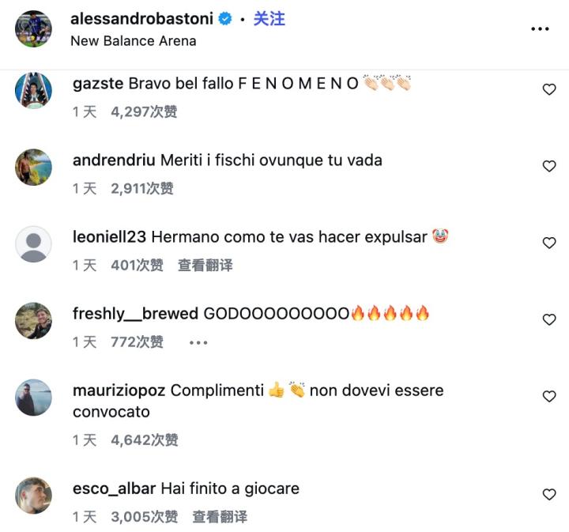View translation of leoniell23's comment
569x532 pixels.
tap(205, 266)
